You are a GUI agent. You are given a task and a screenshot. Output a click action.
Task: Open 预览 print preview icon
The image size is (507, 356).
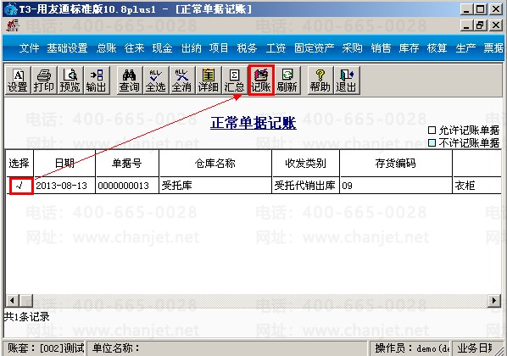pyautogui.click(x=70, y=81)
